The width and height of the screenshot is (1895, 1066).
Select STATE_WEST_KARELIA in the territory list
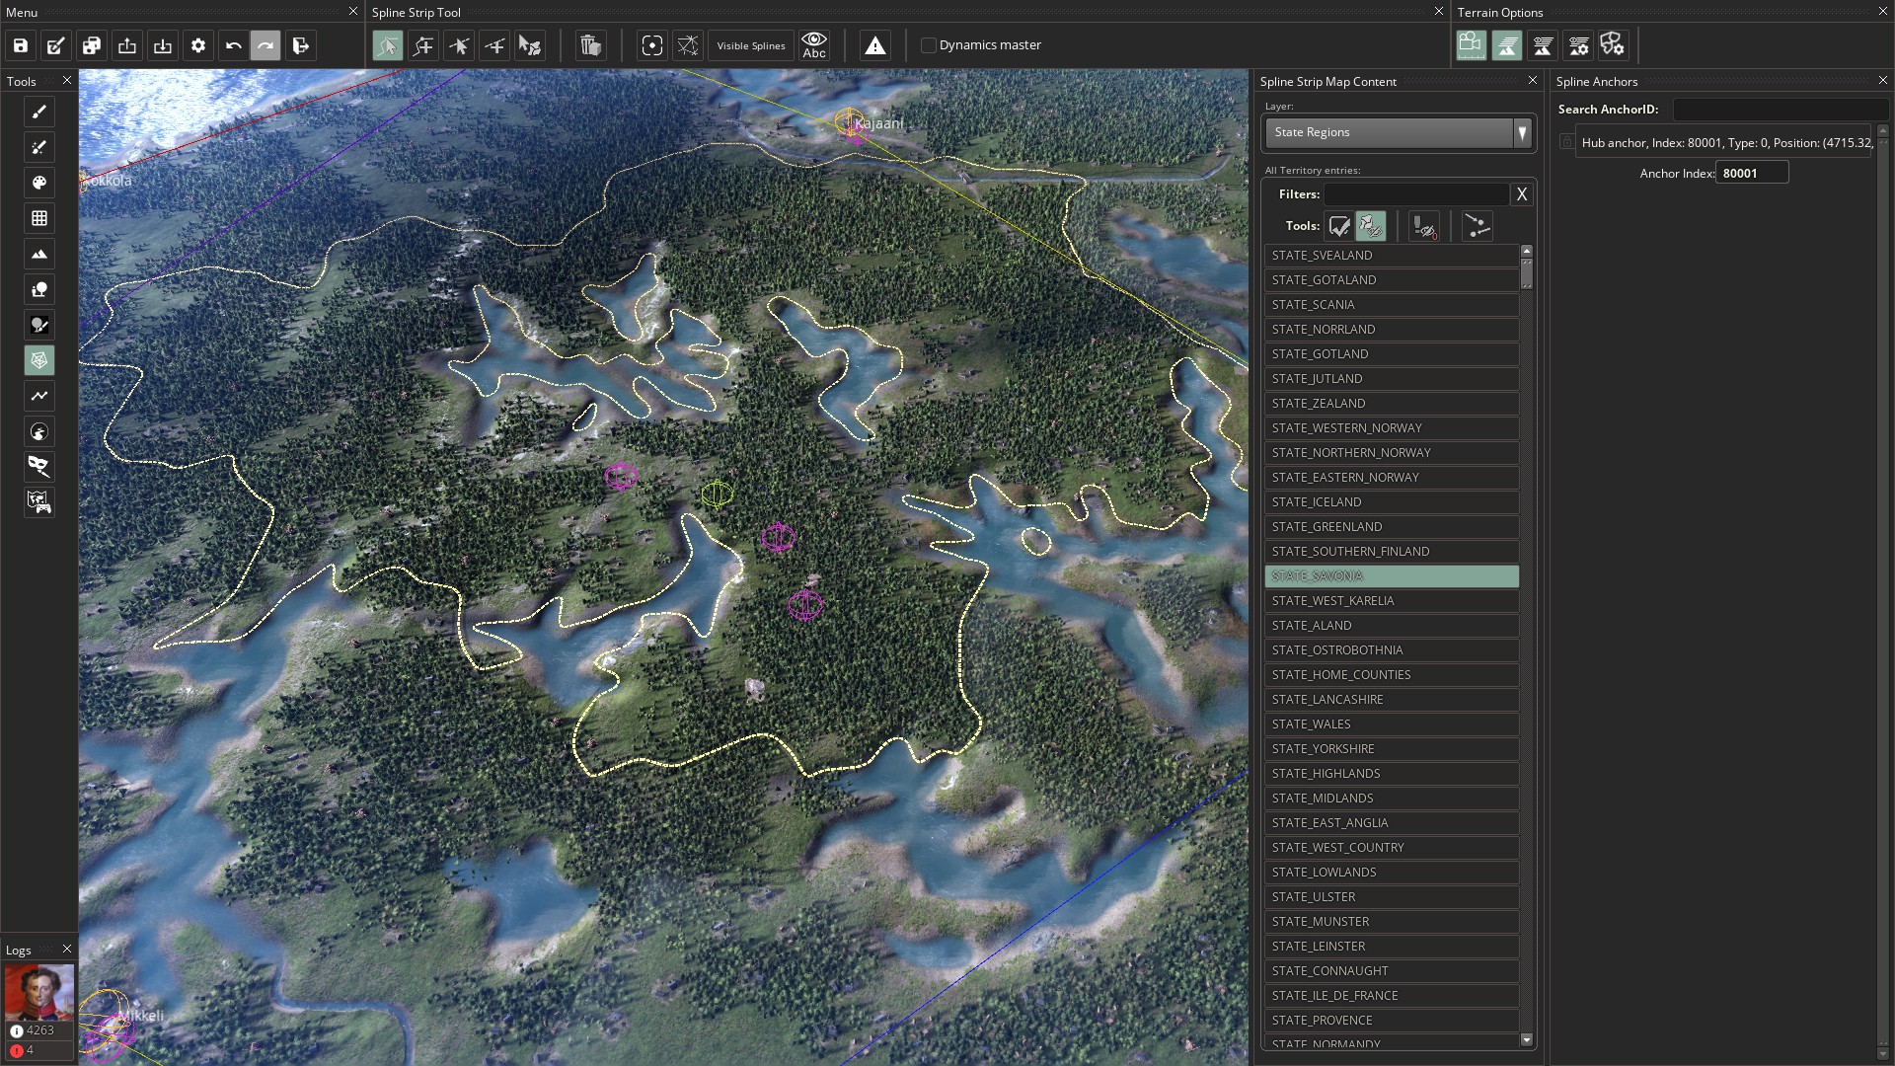click(x=1392, y=601)
